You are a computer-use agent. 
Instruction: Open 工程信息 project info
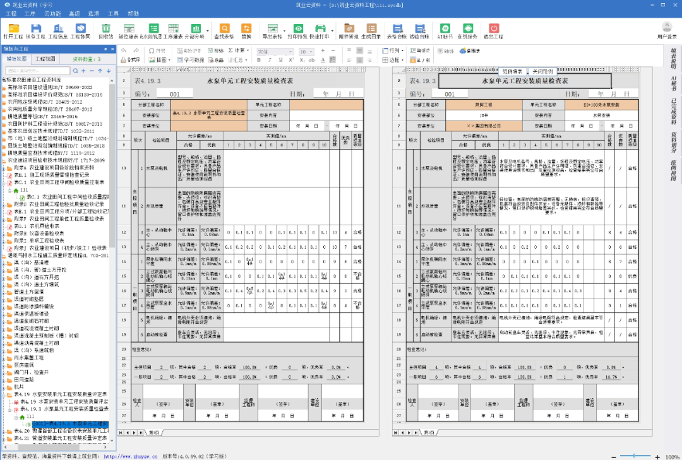point(58,32)
